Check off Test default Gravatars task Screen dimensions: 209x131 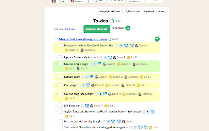tap(61, 127)
